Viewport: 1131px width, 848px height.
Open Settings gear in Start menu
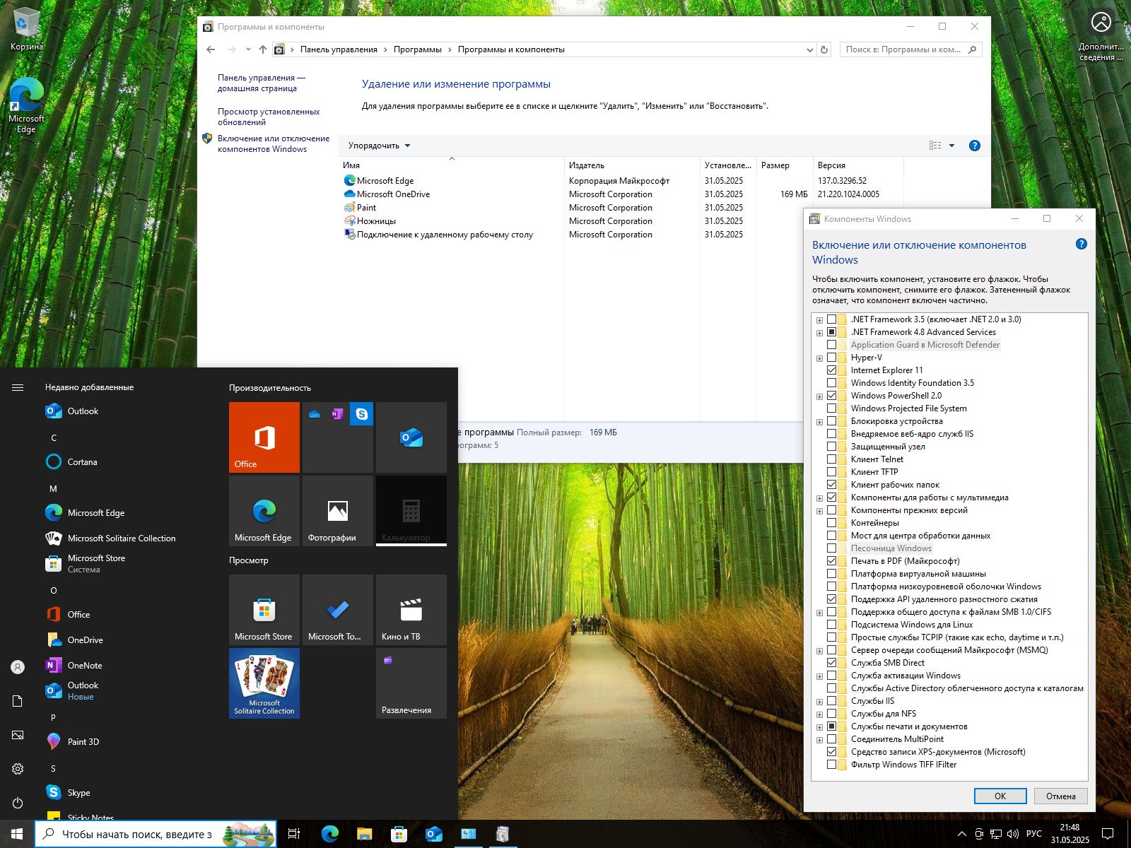[x=18, y=769]
